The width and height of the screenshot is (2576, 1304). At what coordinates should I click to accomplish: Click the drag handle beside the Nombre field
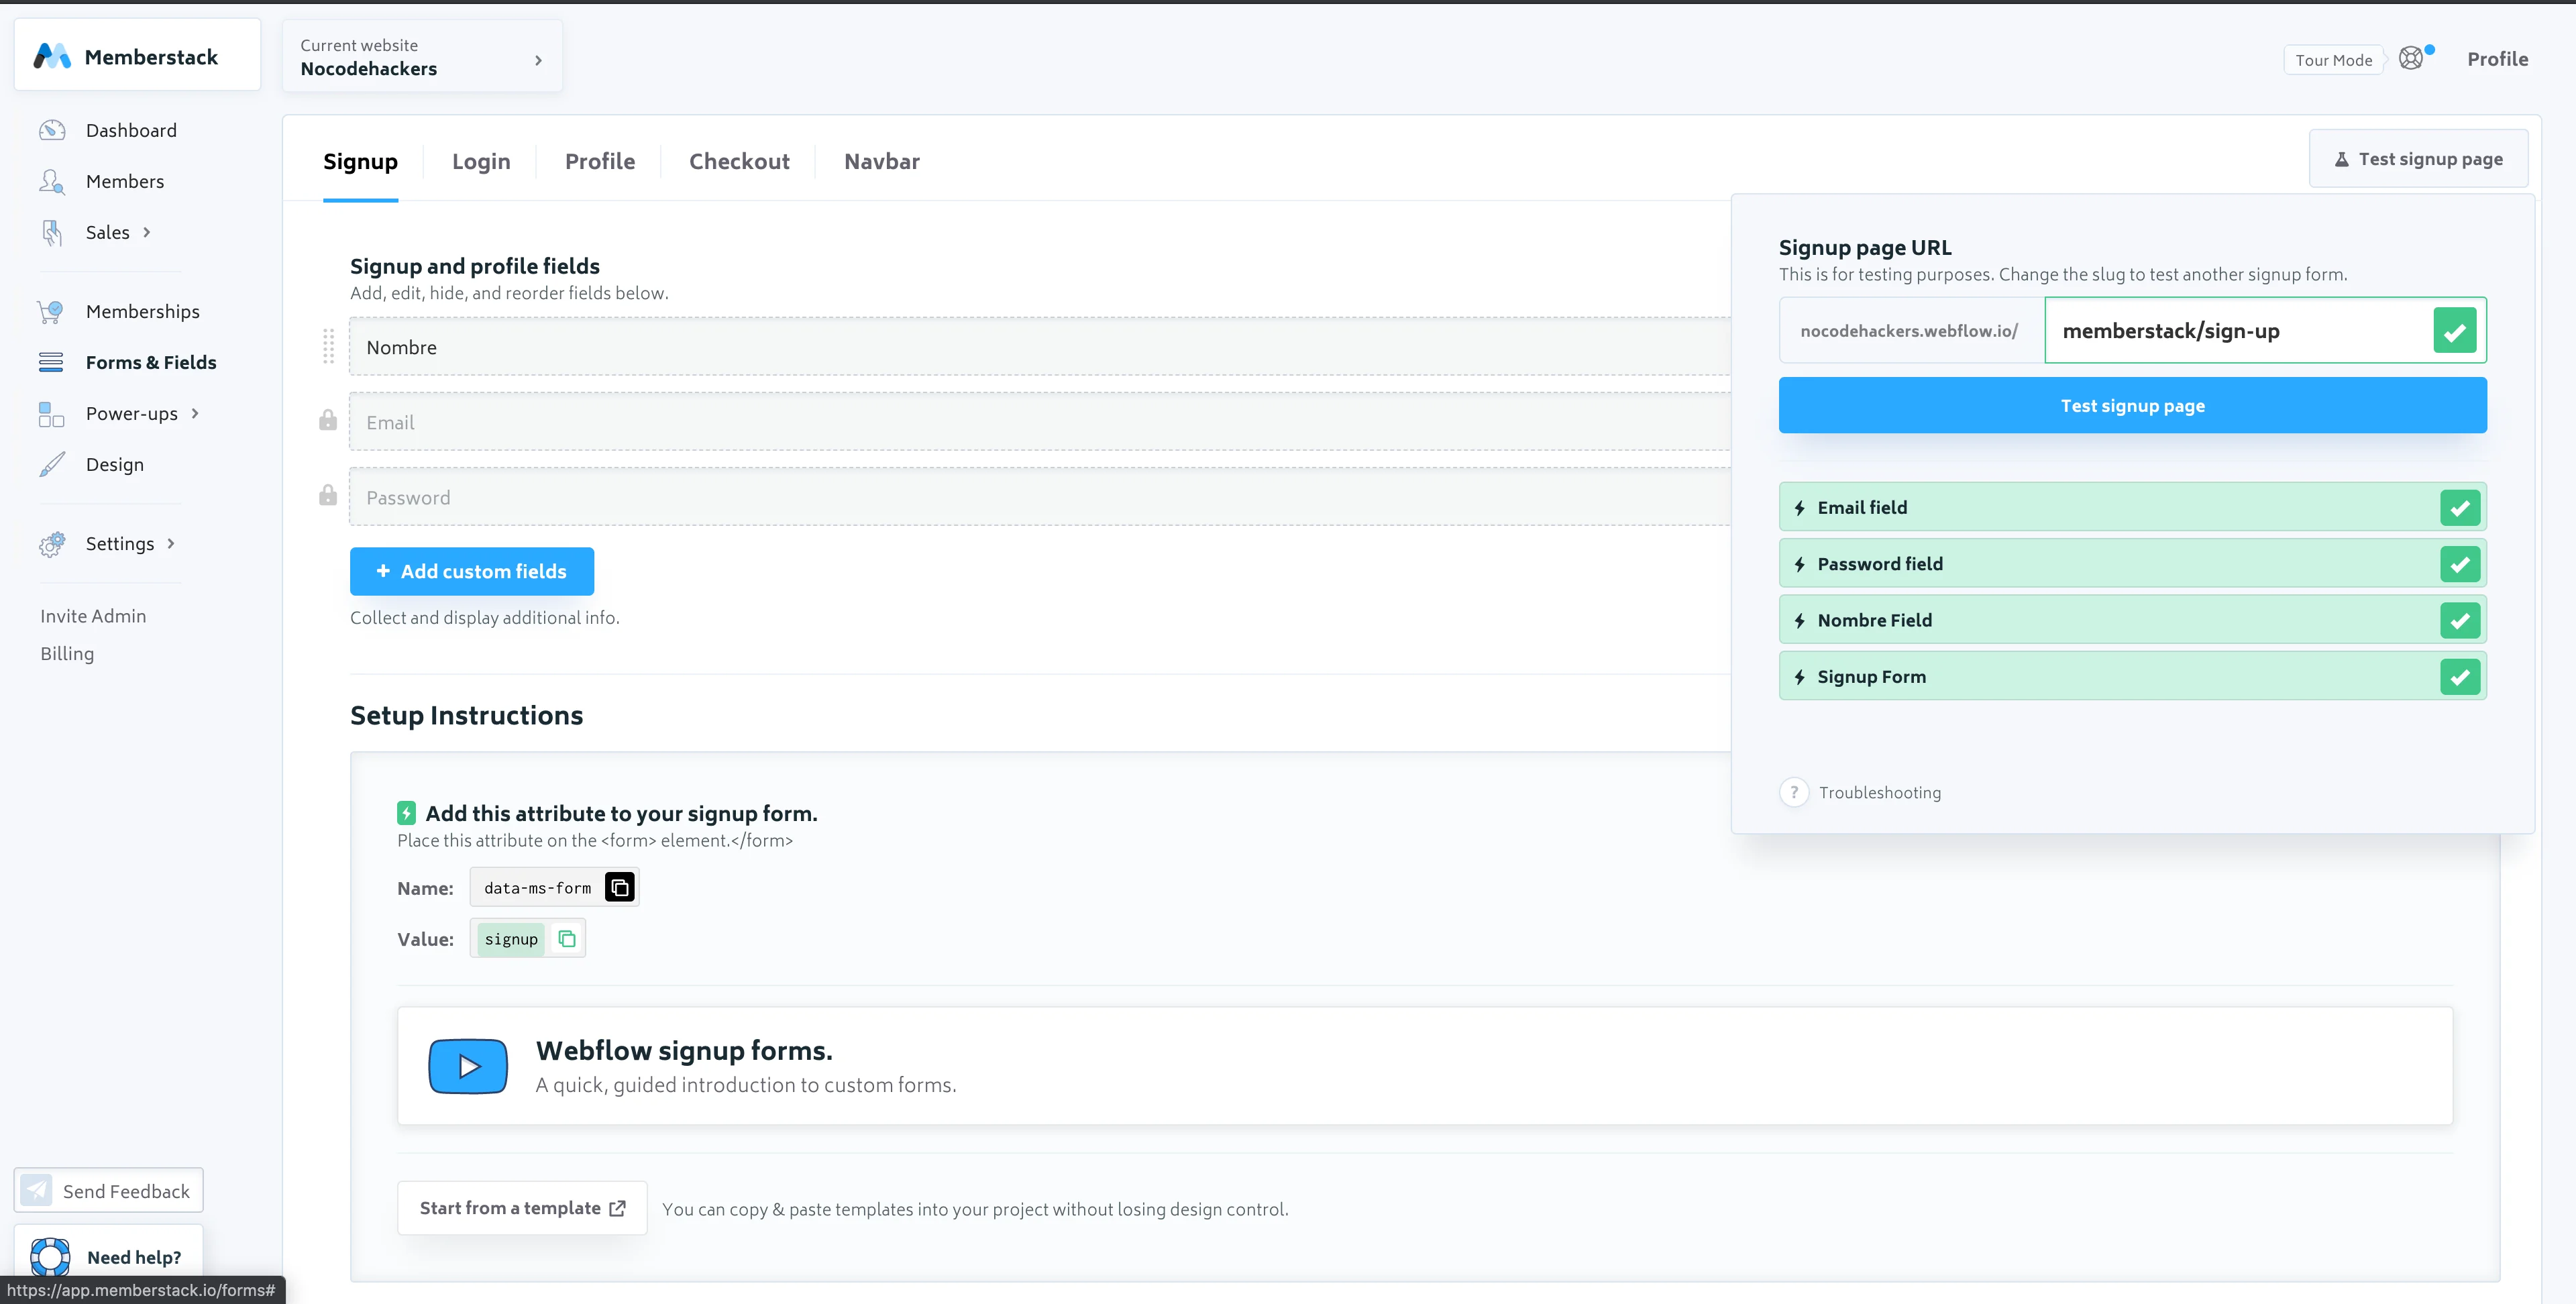(328, 346)
